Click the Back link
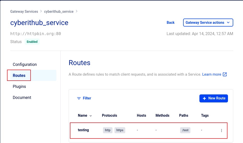243x143 pixels. (170, 23)
